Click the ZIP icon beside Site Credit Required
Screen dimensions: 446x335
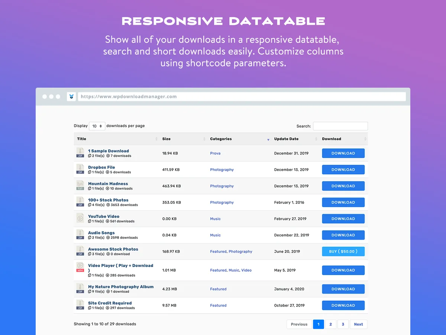tap(80, 305)
